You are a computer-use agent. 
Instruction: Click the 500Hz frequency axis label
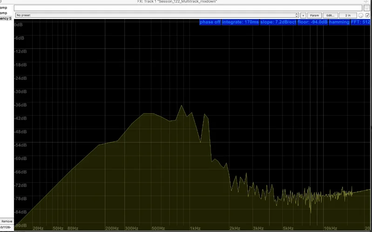(x=158, y=228)
